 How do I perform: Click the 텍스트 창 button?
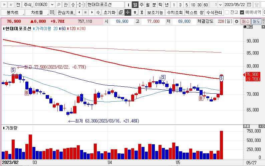pos(195,12)
